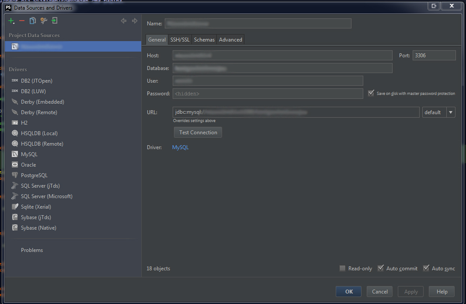Focus the Host input field
The width and height of the screenshot is (466, 304).
tap(282, 55)
